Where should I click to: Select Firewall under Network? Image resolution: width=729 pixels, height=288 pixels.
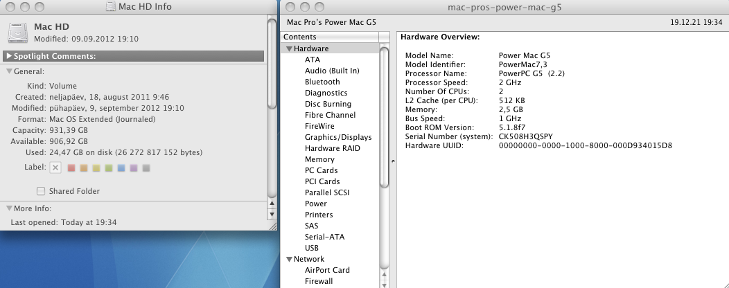tap(319, 281)
